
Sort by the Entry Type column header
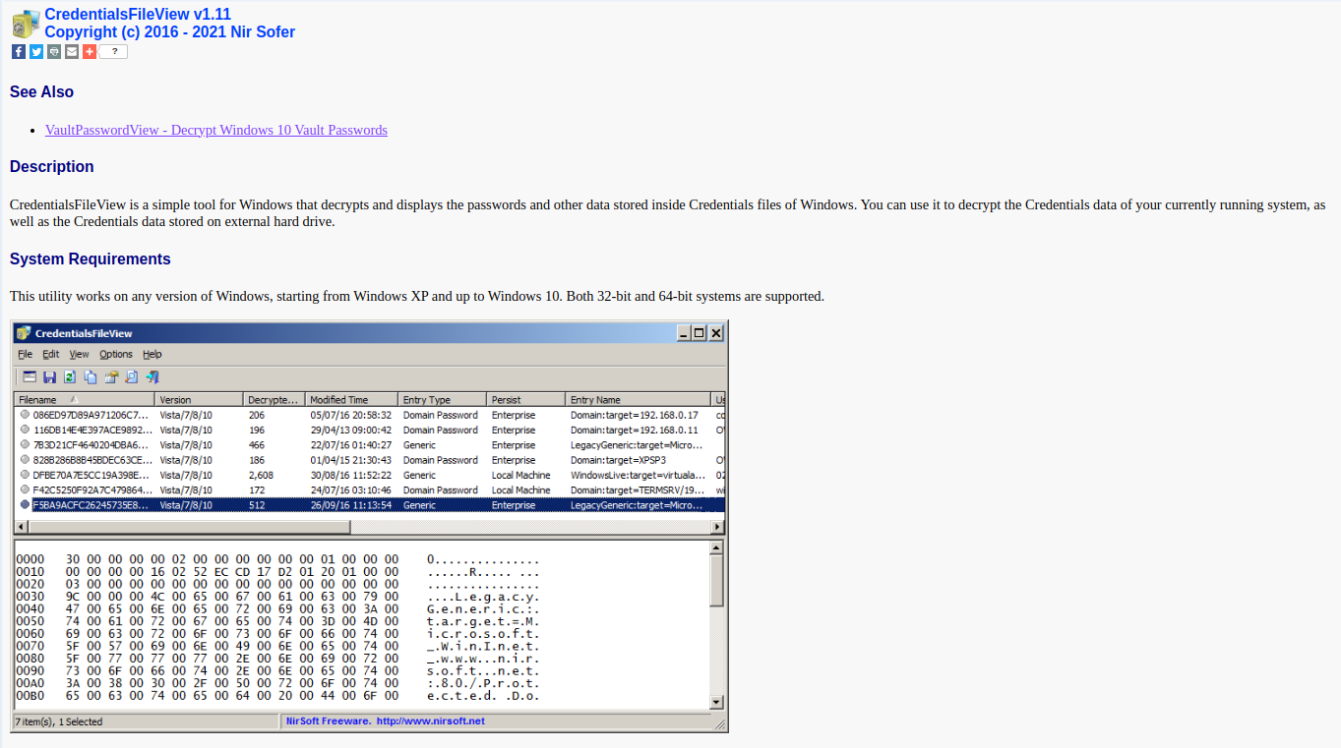(x=443, y=400)
